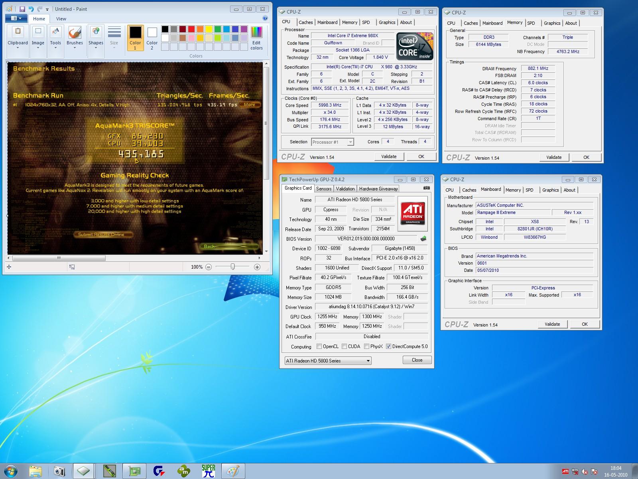Screen dimensions: 638x479
Task: Click the Paint redo arrow icon
Action: click(x=39, y=9)
